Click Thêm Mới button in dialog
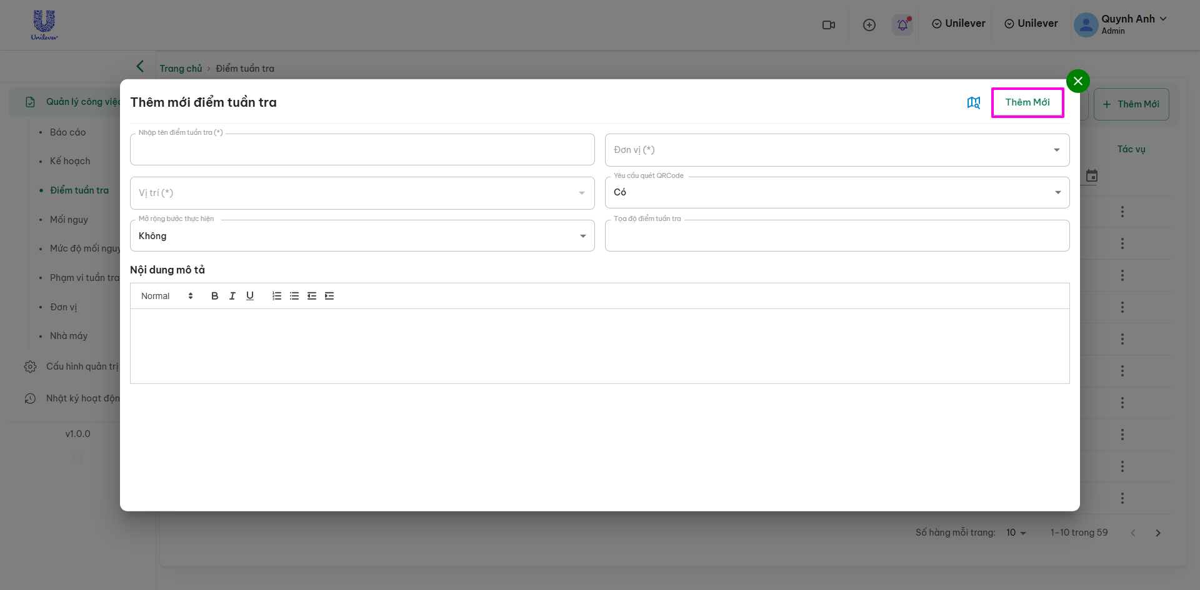 [1027, 102]
